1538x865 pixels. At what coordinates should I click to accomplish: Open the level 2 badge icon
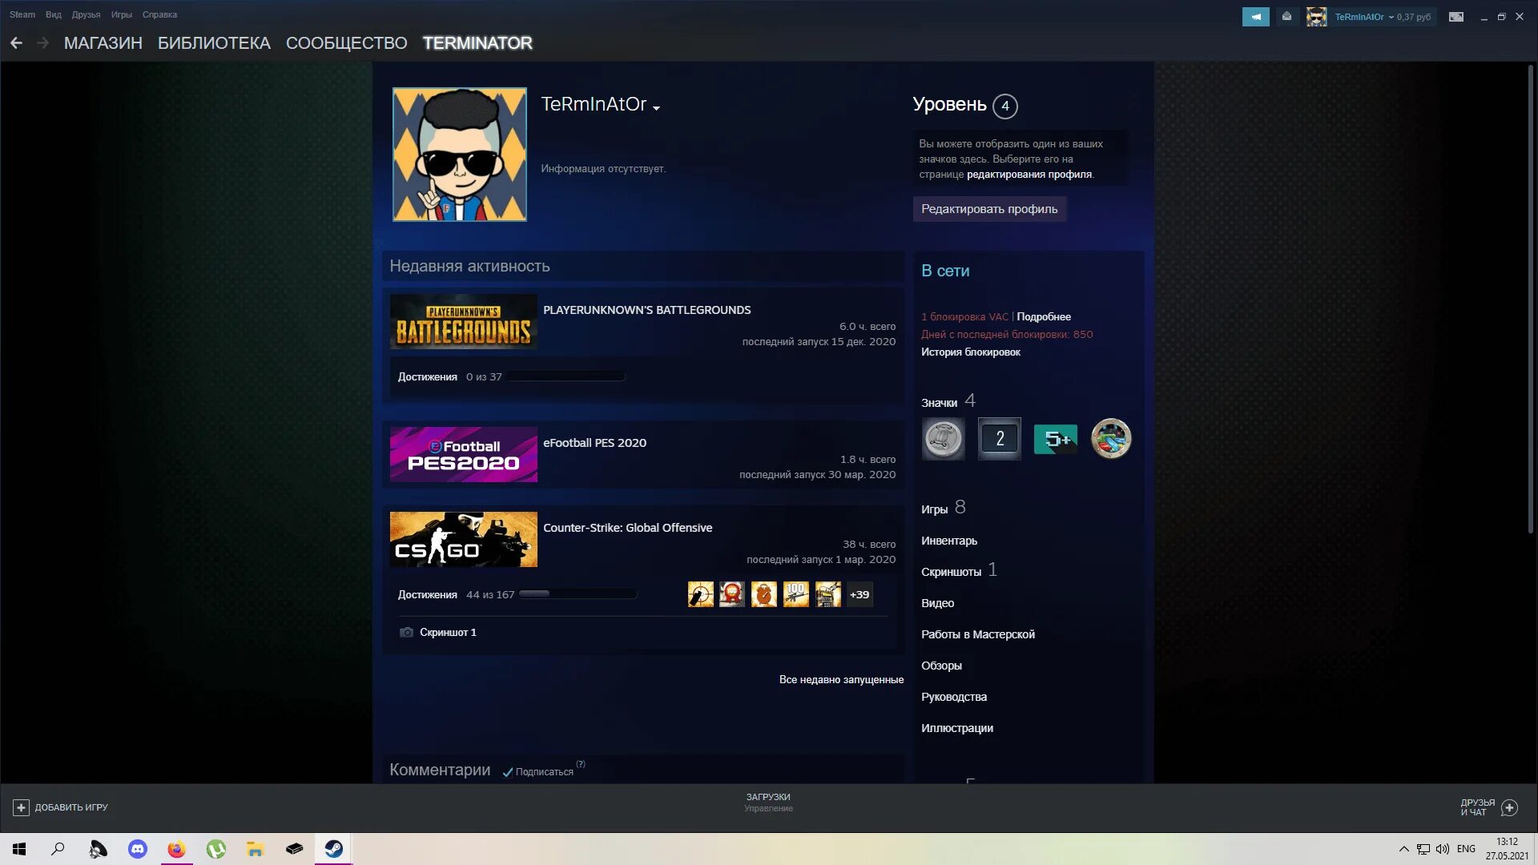click(x=999, y=439)
